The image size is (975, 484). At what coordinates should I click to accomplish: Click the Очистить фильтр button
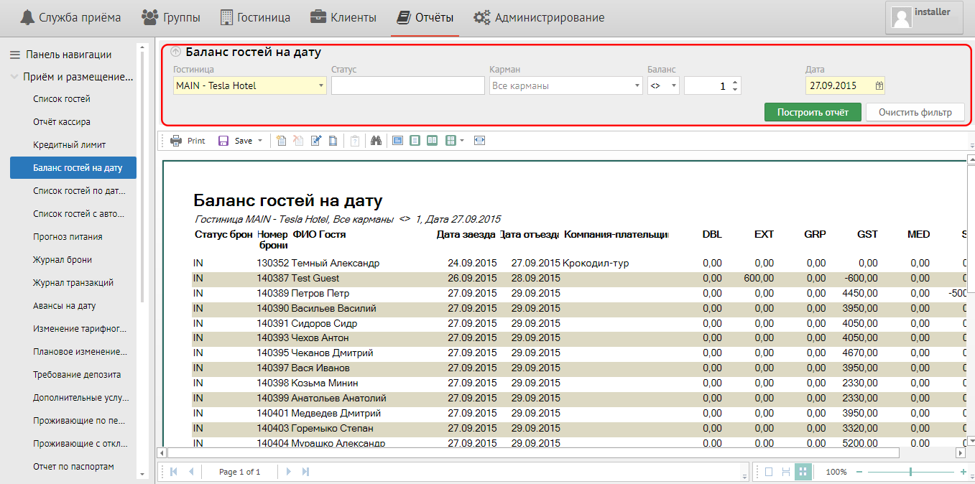(915, 112)
